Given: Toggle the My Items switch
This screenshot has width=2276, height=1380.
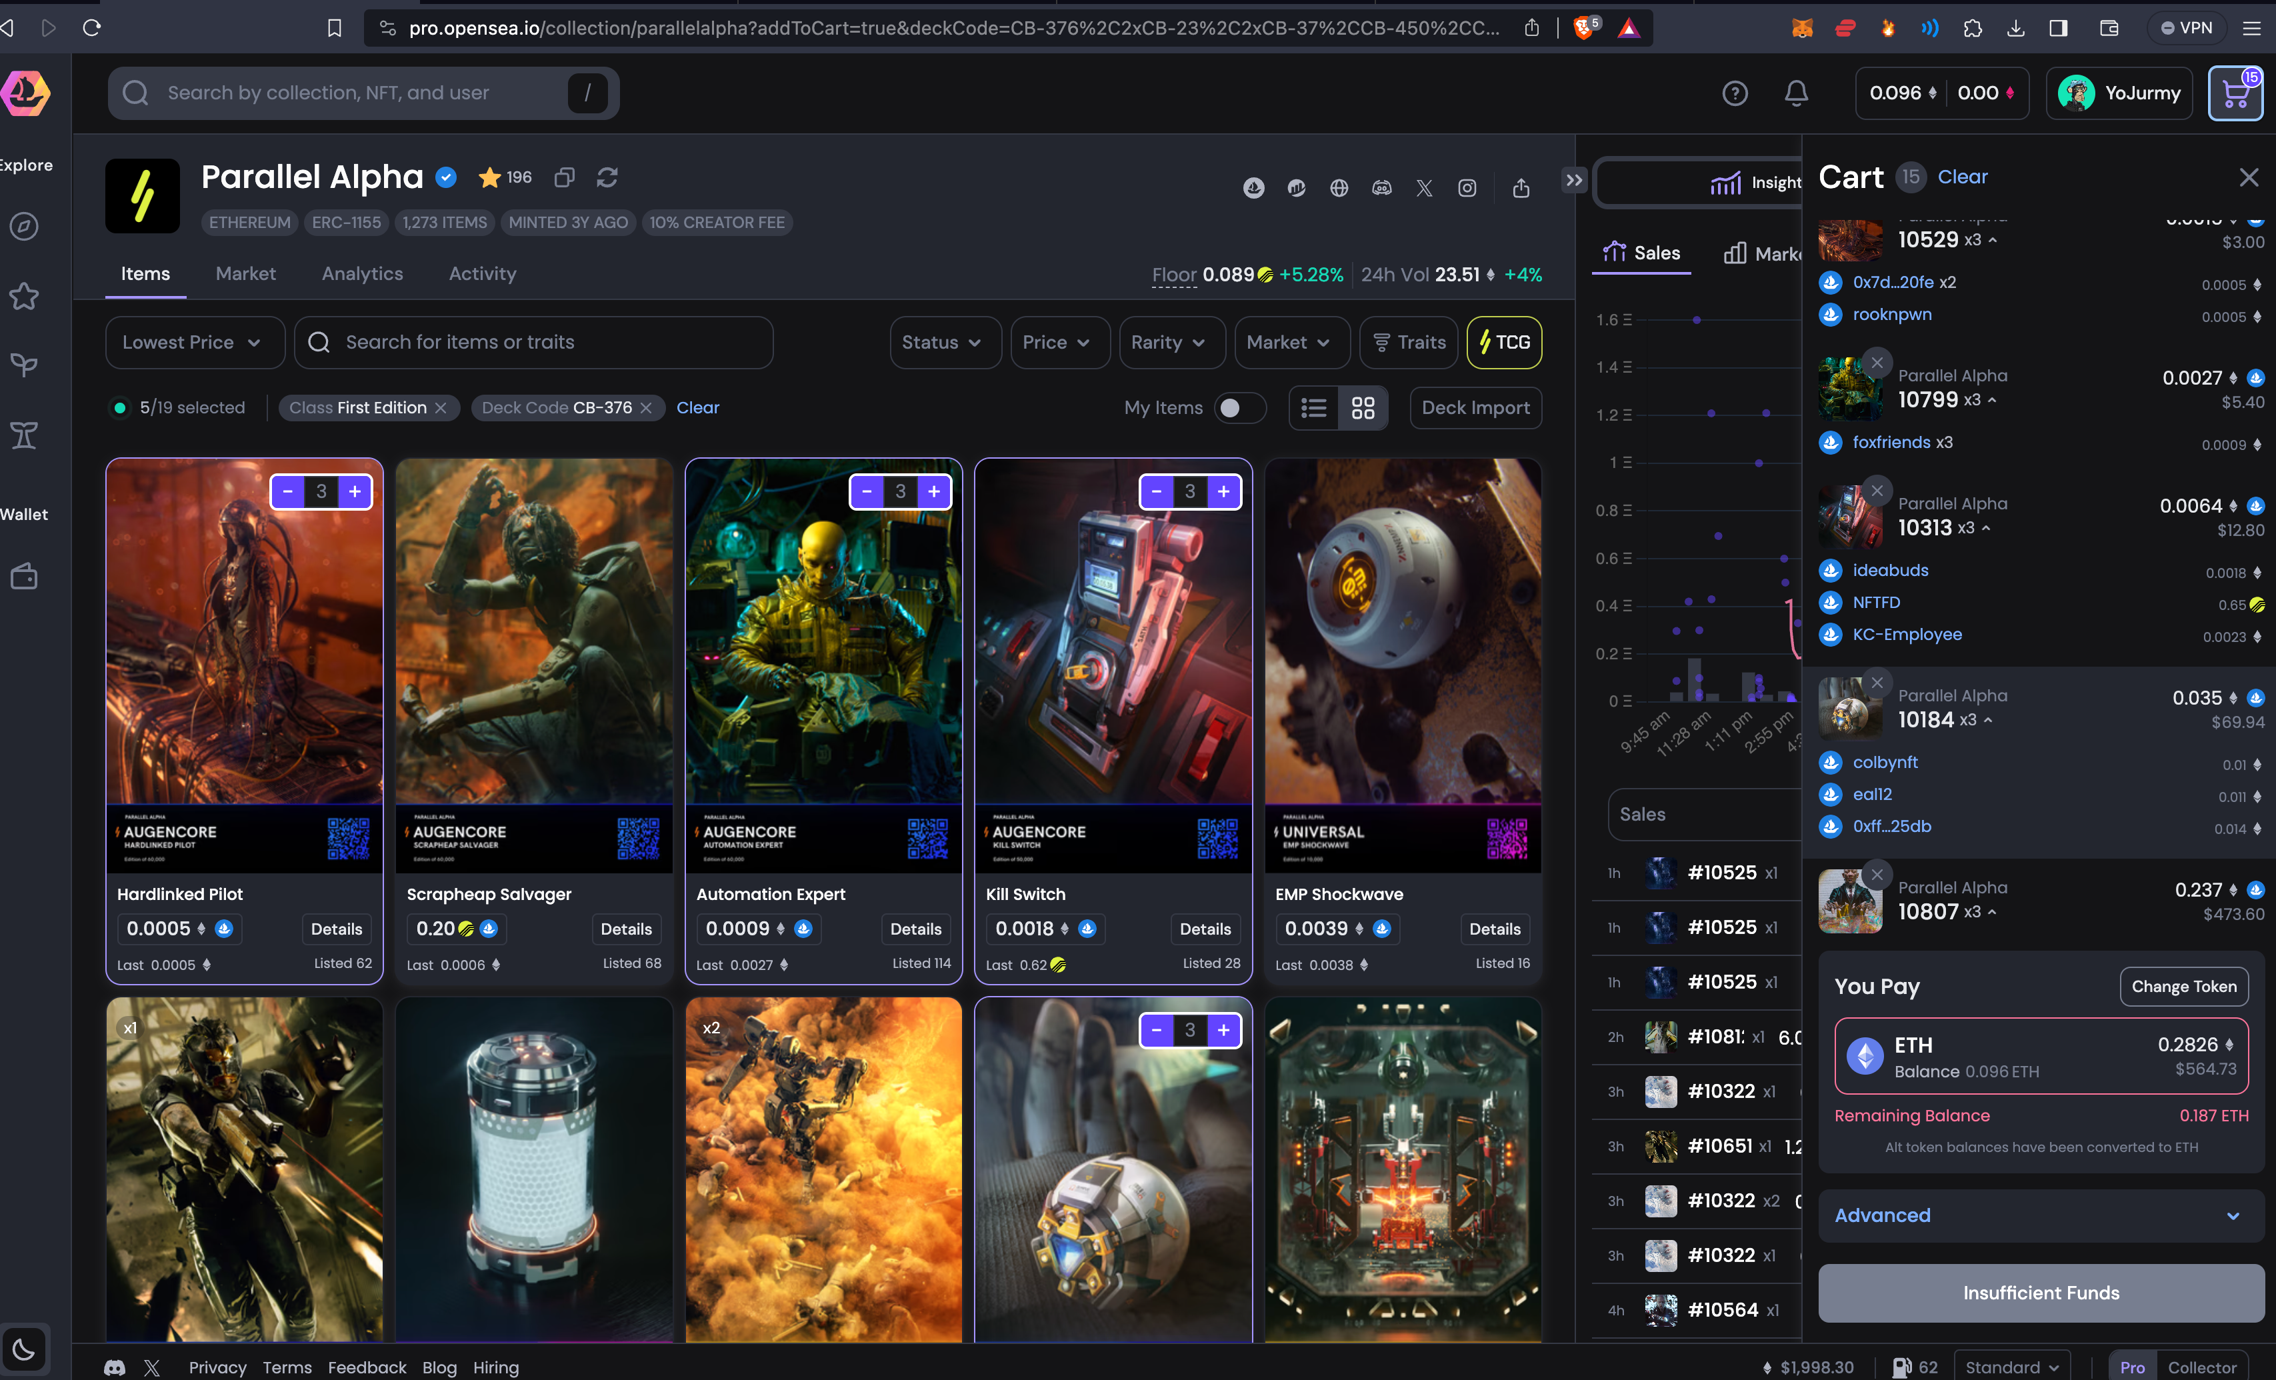Looking at the screenshot, I should pyautogui.click(x=1239, y=407).
